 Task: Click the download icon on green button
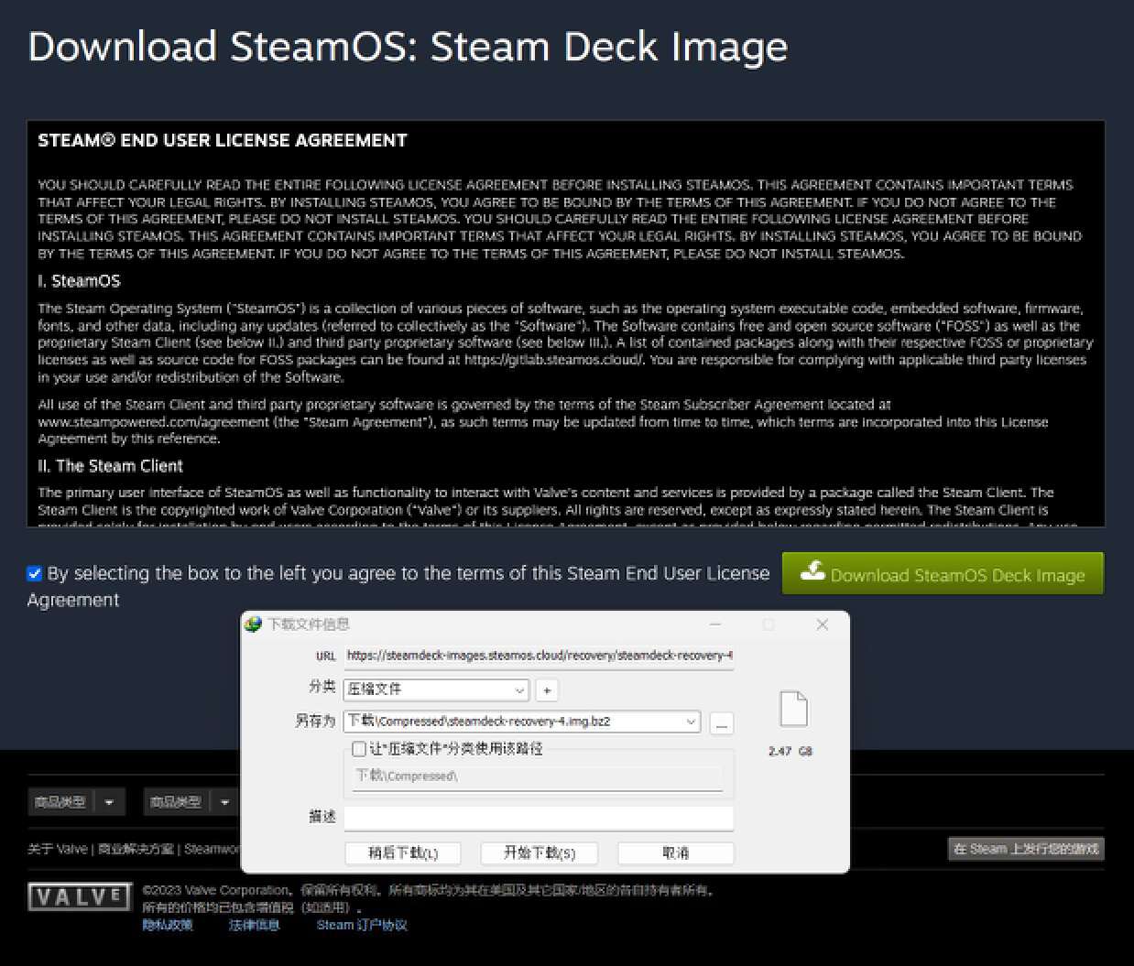coord(812,572)
